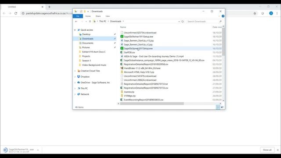Open address bar history dropdown

point(179,22)
